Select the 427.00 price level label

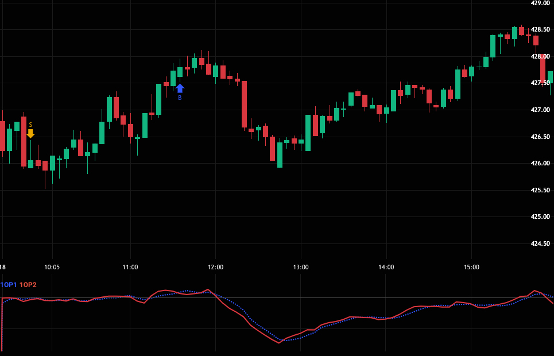coord(540,110)
